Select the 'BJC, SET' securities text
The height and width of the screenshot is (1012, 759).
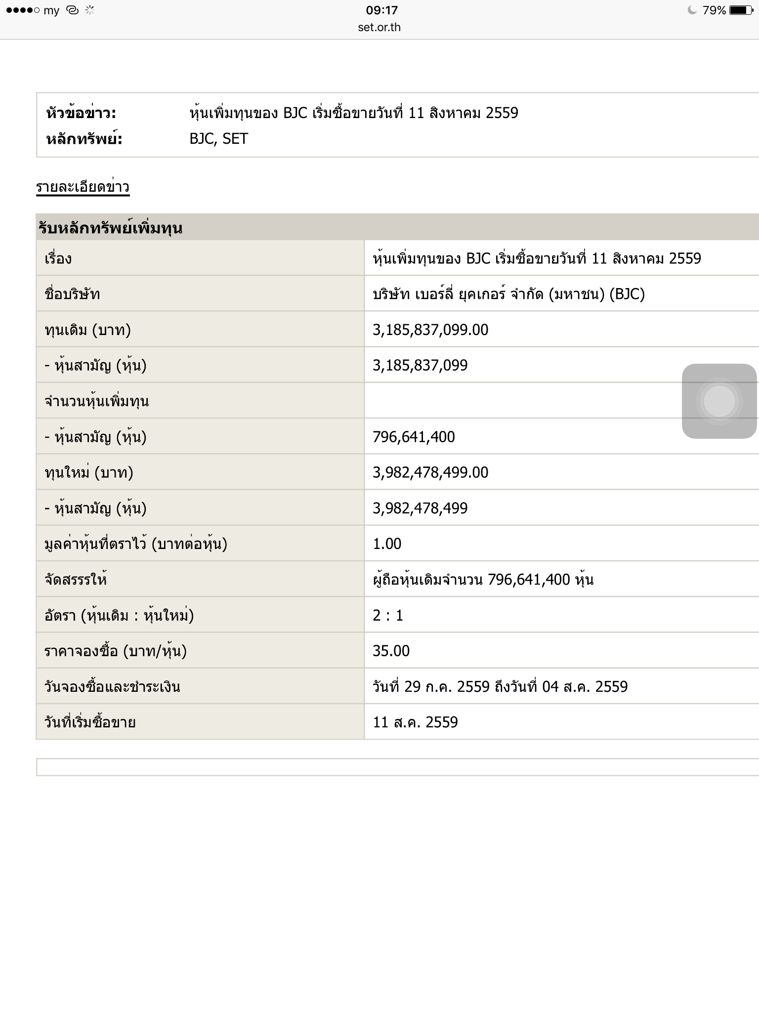coord(218,139)
